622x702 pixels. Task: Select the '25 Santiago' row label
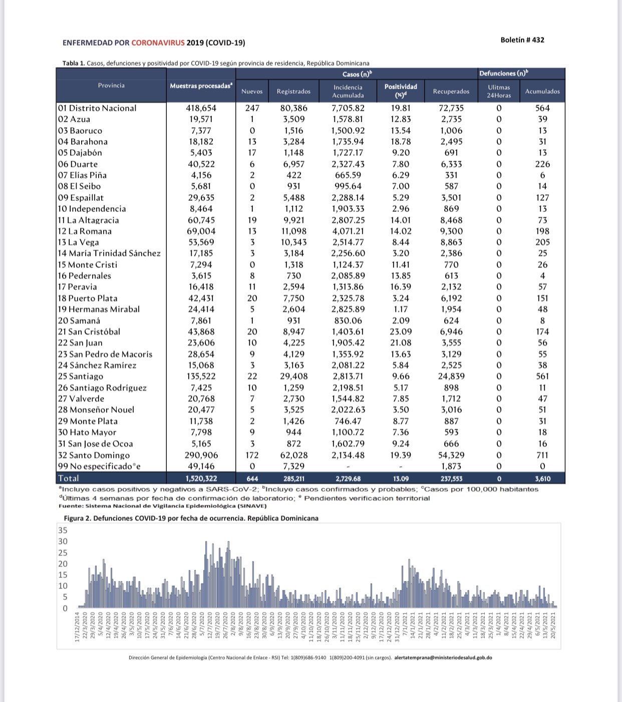81,377
